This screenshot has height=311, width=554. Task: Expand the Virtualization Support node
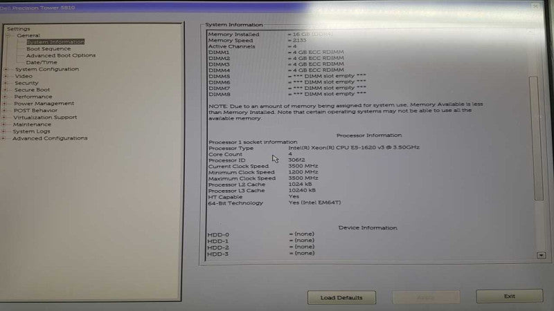click(4, 117)
